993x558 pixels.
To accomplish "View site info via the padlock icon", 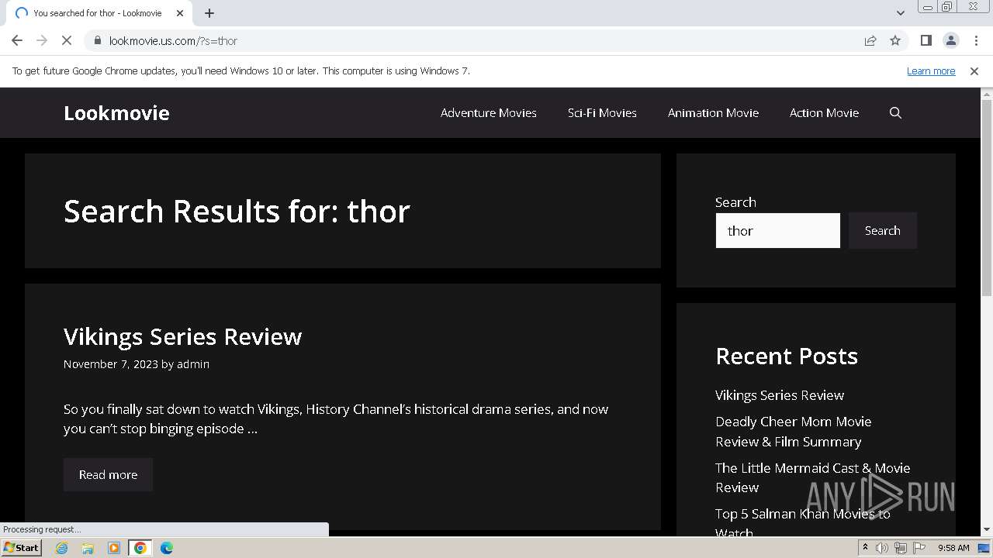I will pos(97,40).
